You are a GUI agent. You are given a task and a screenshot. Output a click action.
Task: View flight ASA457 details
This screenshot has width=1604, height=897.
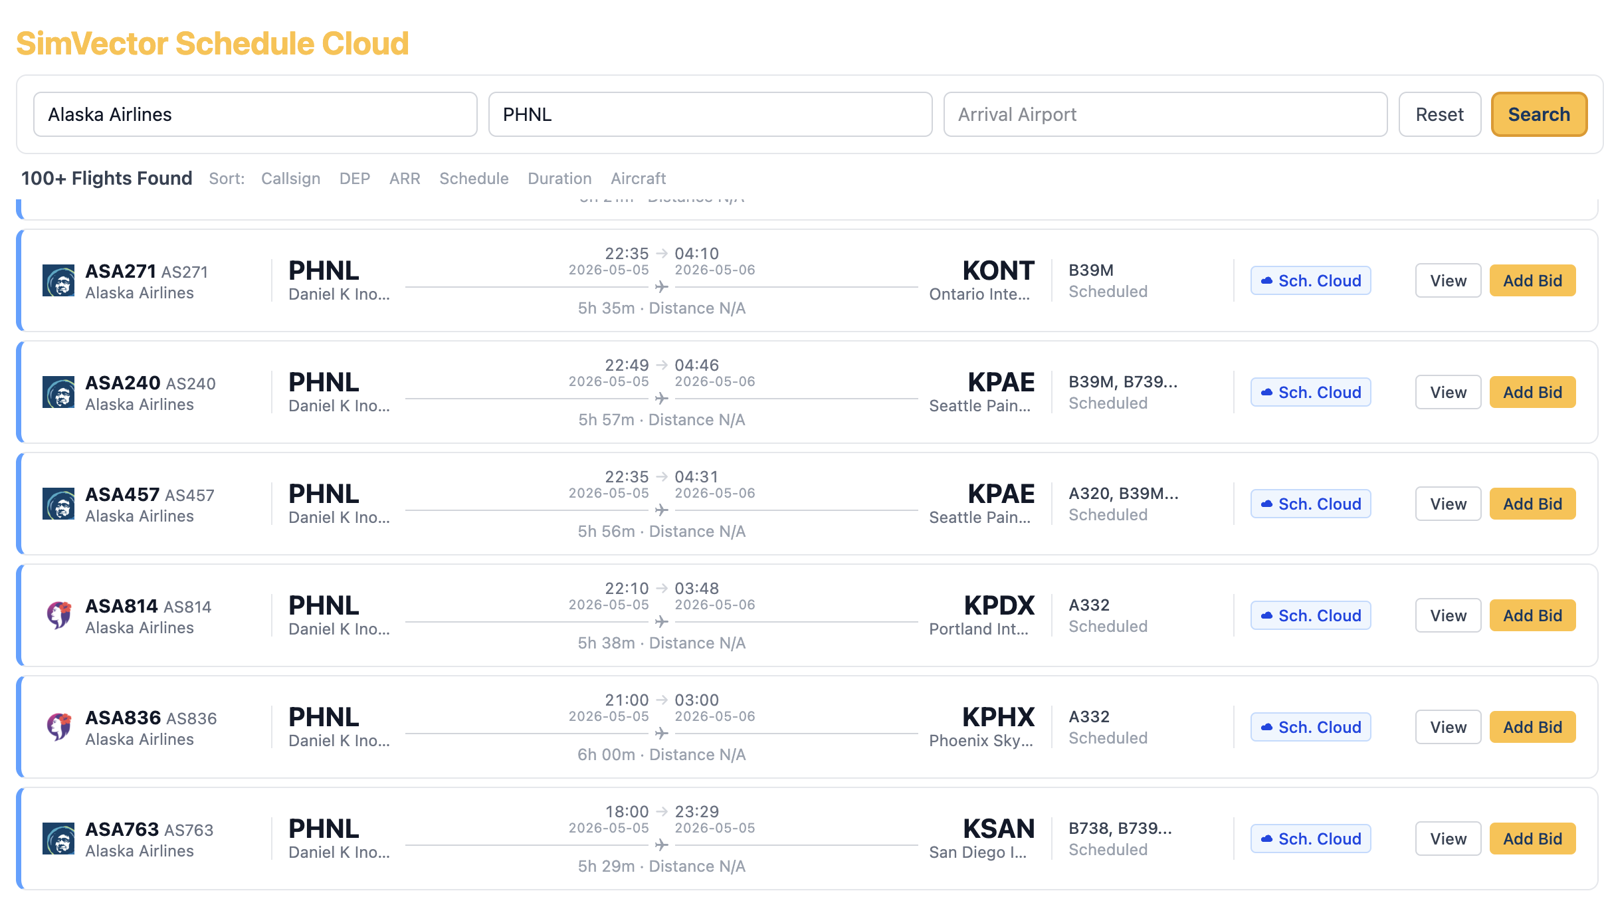pyautogui.click(x=1448, y=504)
